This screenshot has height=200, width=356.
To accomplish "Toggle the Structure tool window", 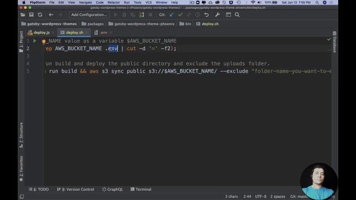I will point(21,135).
